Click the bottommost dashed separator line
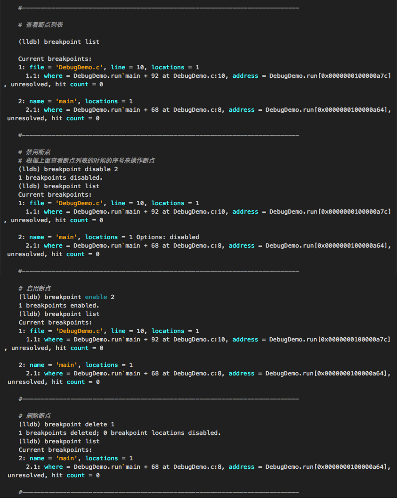 pos(158,492)
